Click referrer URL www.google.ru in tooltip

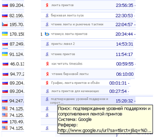coord(105,131)
